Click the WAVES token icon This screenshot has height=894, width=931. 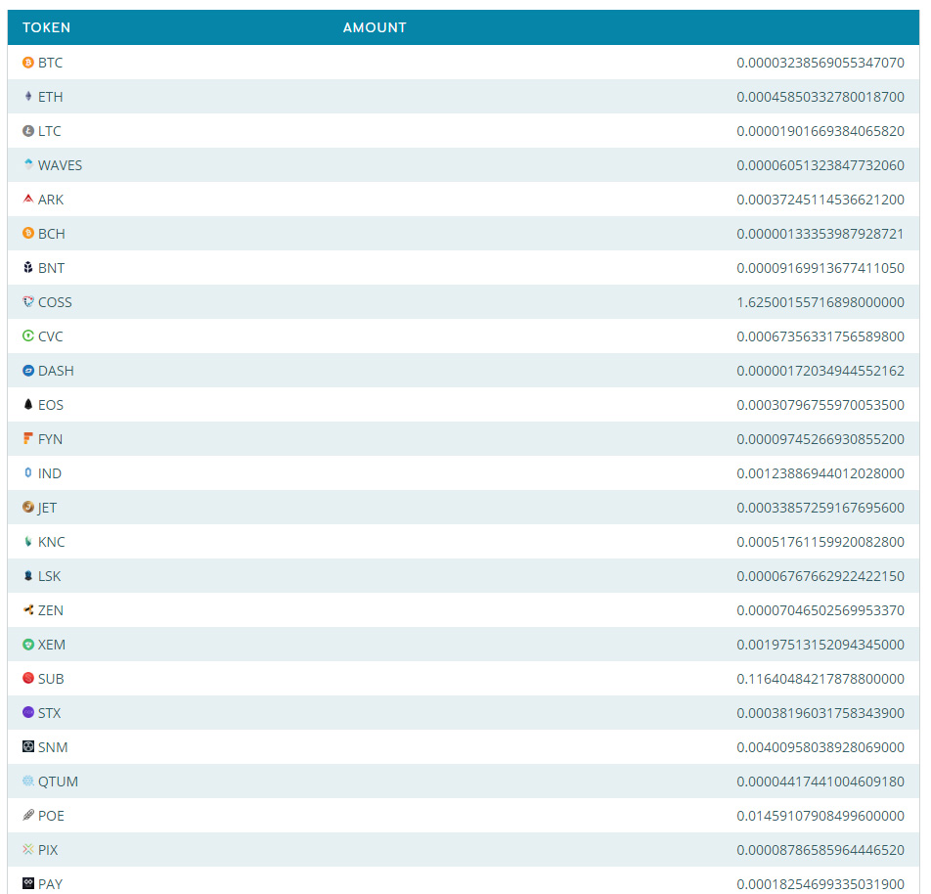click(28, 164)
